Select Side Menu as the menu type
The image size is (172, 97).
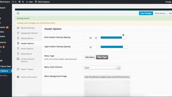tap(90, 57)
